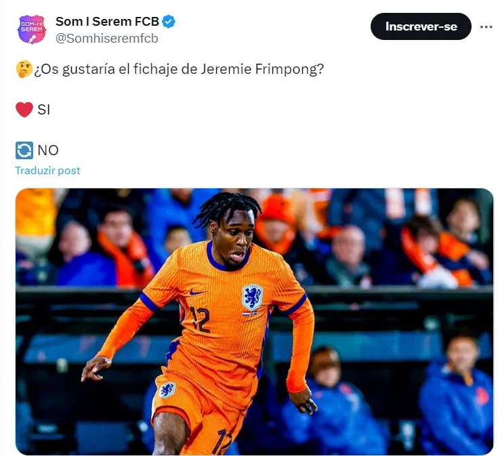This screenshot has height=456, width=498.
Task: Click the NO text option
Action: tap(48, 150)
